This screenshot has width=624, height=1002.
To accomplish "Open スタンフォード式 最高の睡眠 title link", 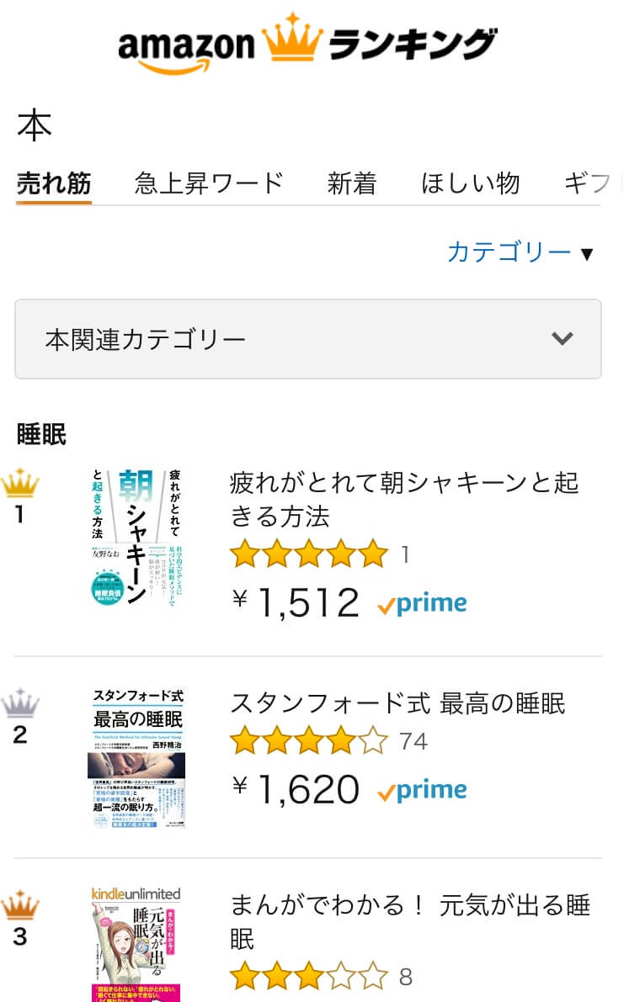I will click(397, 702).
